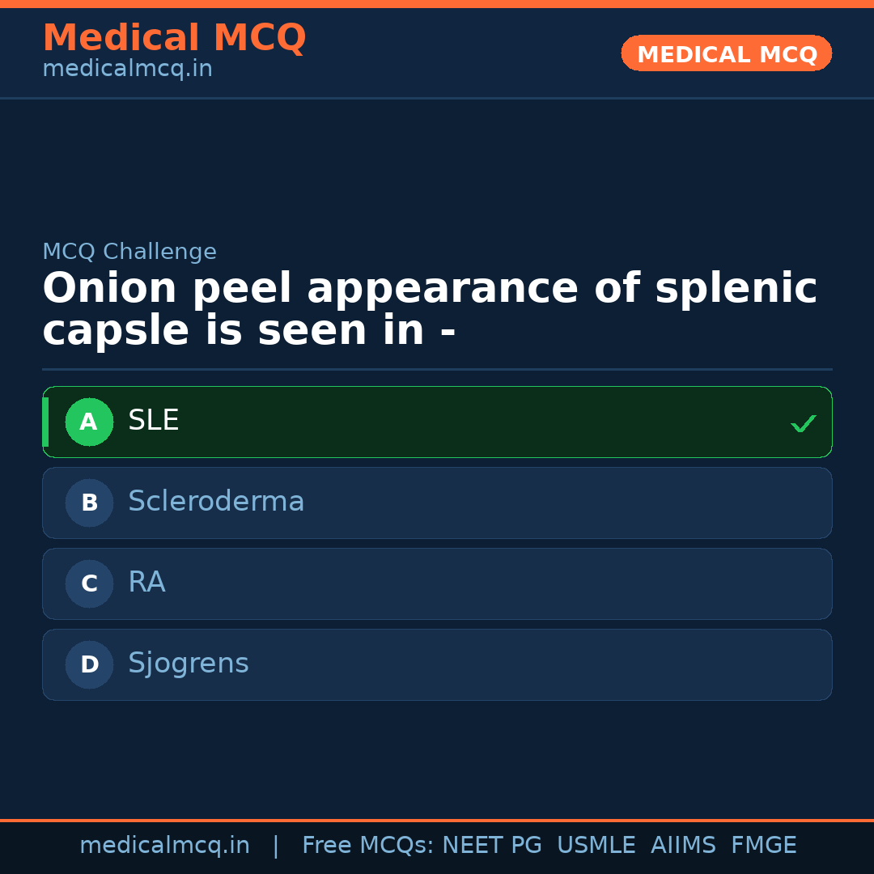Click the C letter circle icon
The width and height of the screenshot is (874, 874).
[x=89, y=583]
